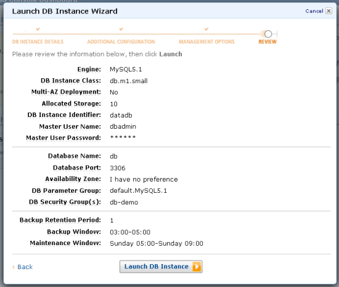
Task: Click the Allocated Storage value 10
Action: (113, 104)
